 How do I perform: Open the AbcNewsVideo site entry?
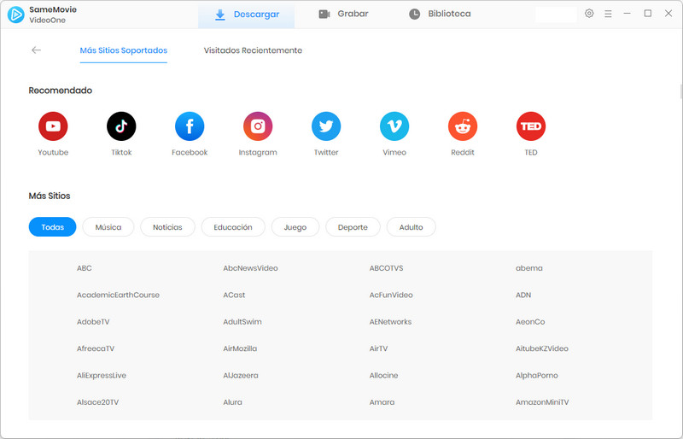[x=250, y=268]
